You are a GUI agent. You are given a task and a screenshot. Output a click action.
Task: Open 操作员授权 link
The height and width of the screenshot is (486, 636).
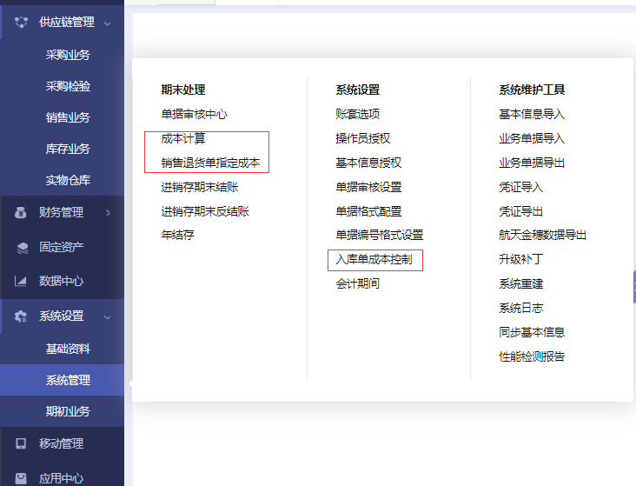[362, 138]
